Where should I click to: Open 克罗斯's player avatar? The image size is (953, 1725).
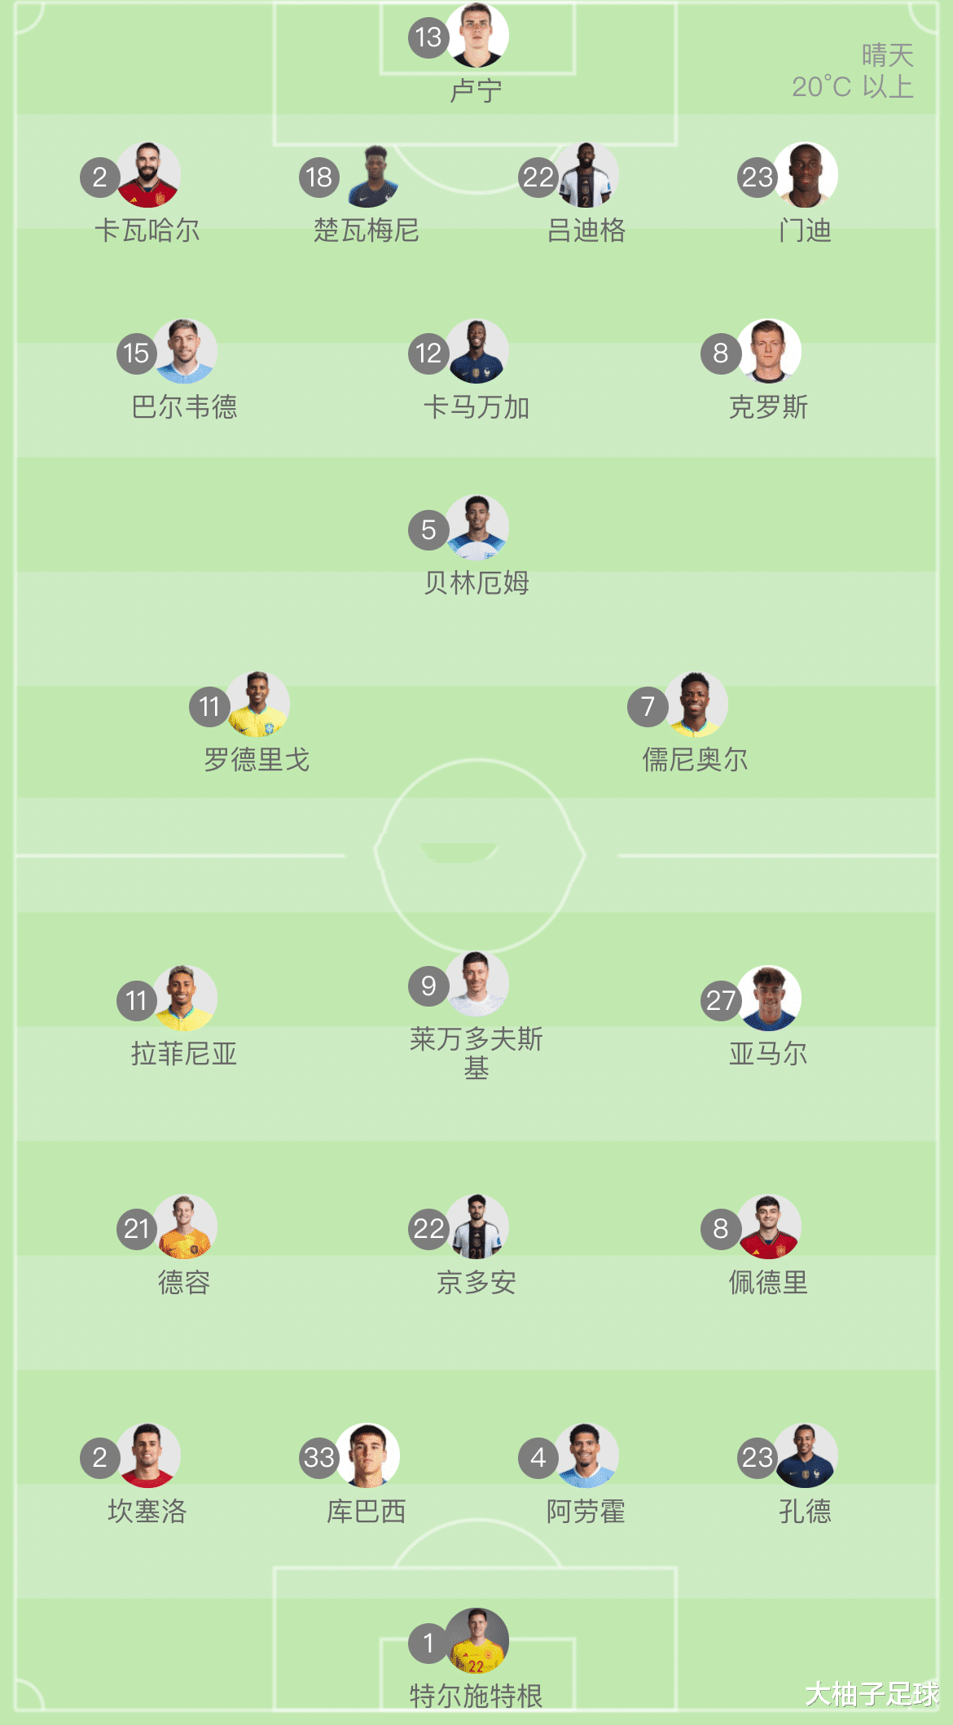coord(769,351)
